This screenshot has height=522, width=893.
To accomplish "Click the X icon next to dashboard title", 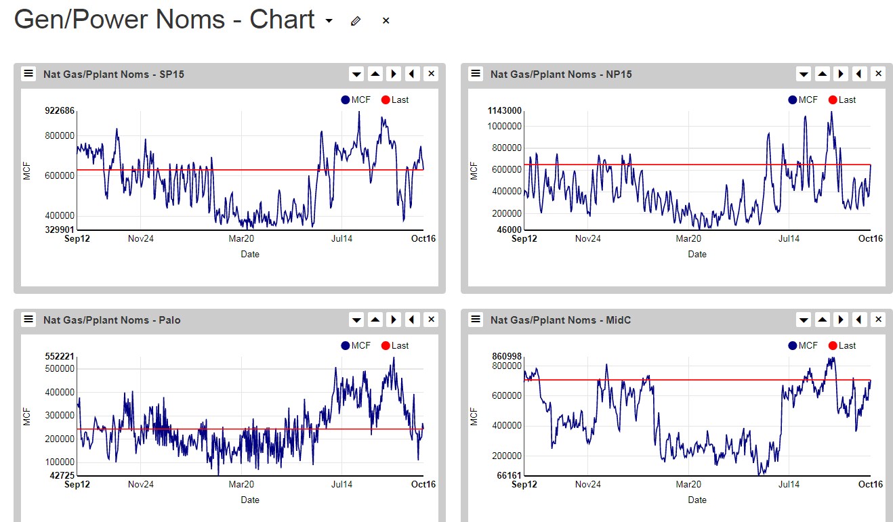I will [x=386, y=21].
